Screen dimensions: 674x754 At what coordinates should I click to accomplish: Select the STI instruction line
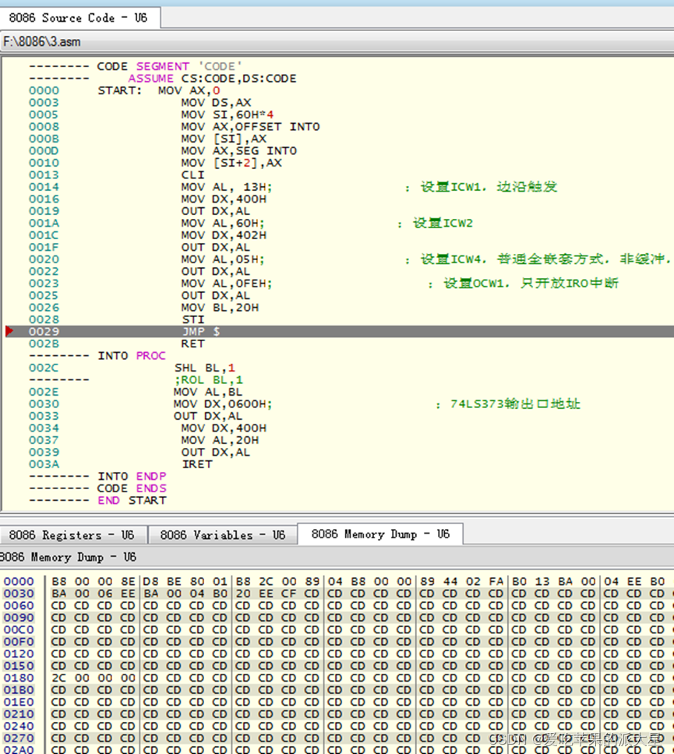[x=193, y=319]
